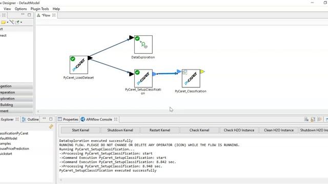
Task: Click console line 'PyCaret_SetupClassification executed successfully'
Action: point(108,170)
